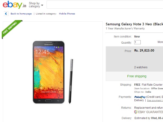The height and width of the screenshot is (122, 163).
Task: Click the Samsung Galaxy Note 3 Neo title
Action: tap(134, 24)
